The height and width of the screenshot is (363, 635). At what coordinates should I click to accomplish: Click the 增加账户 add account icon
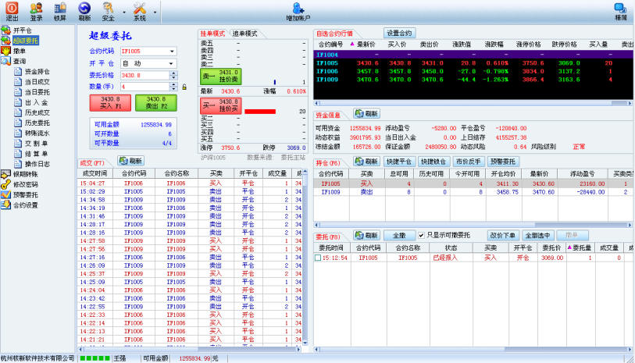click(298, 11)
